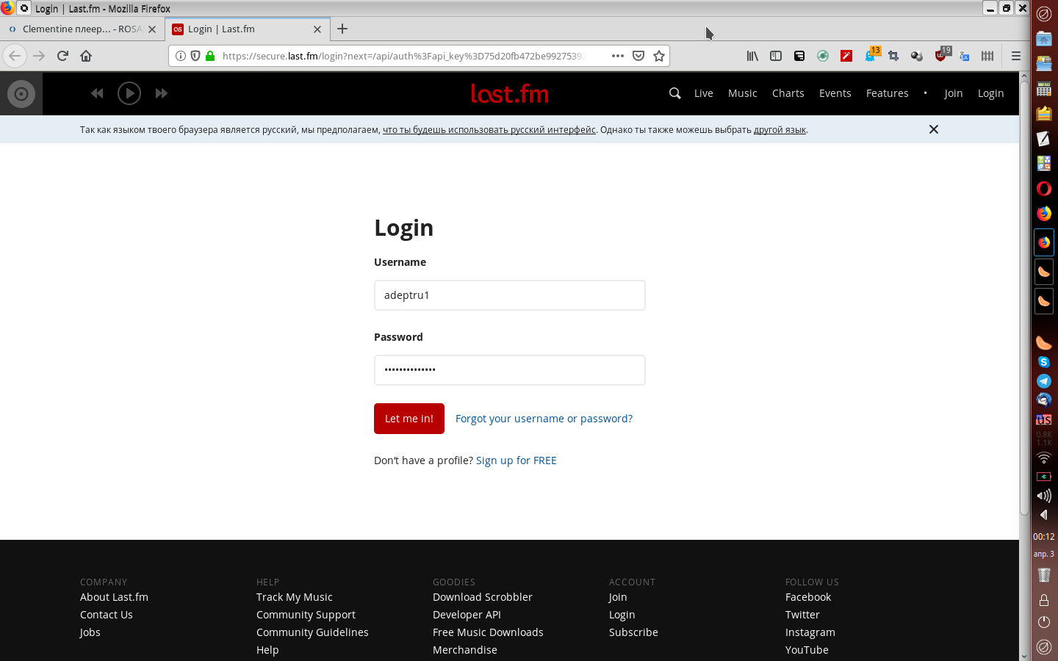Click the page vertical scrollbar

coord(1024,297)
